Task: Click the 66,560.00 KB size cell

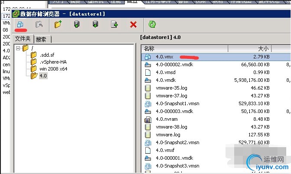Action: click(255, 64)
